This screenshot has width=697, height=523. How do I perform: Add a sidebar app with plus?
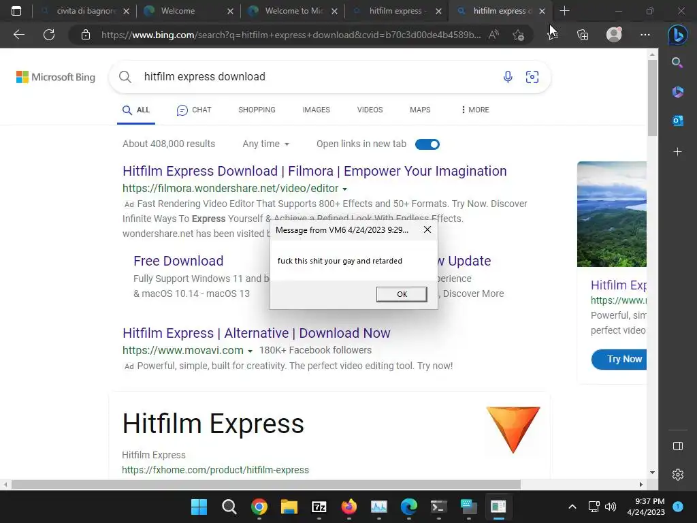(677, 152)
